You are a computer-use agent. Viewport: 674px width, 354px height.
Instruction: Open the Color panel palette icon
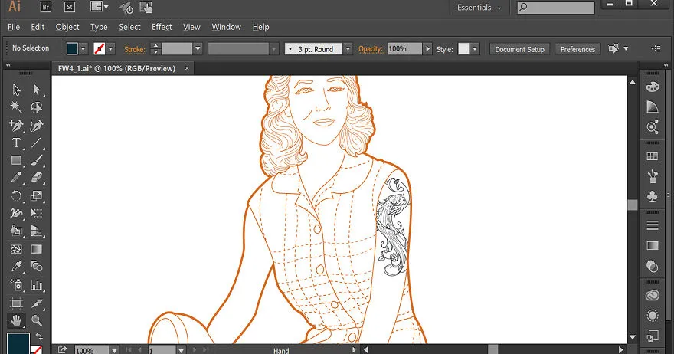[652, 87]
